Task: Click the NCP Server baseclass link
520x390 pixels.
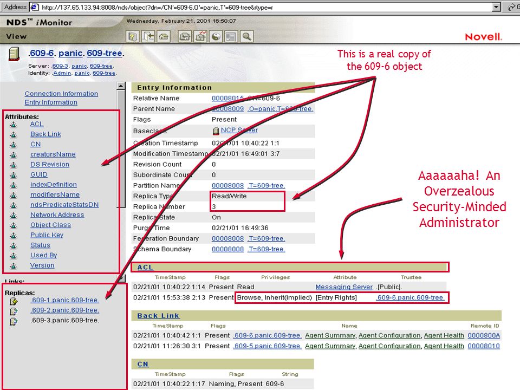Action: tap(239, 130)
